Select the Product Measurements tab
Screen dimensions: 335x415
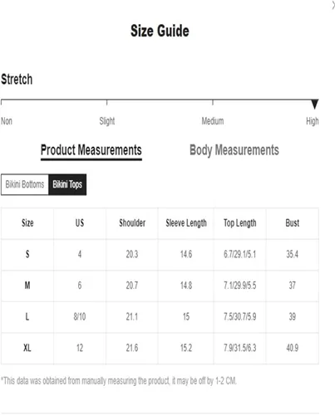coord(91,150)
